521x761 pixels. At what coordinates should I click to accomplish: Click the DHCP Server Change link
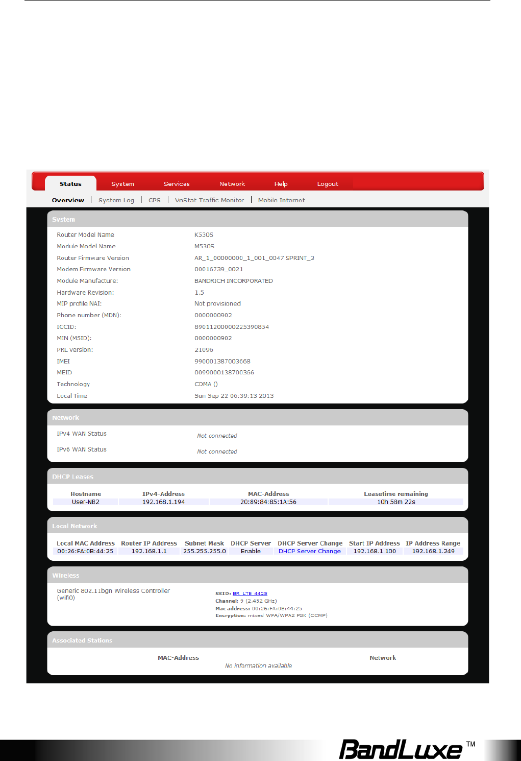[310, 551]
